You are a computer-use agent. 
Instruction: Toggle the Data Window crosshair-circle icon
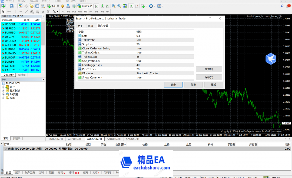tap(26, 6)
